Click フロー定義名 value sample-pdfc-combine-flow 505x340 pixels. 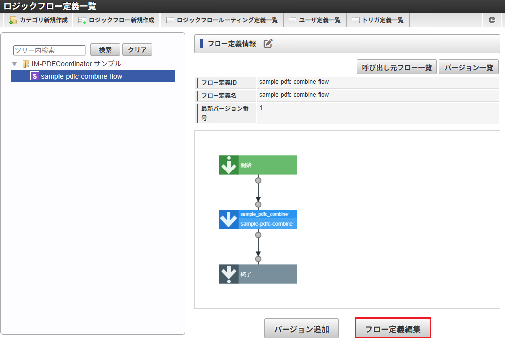pyautogui.click(x=294, y=95)
